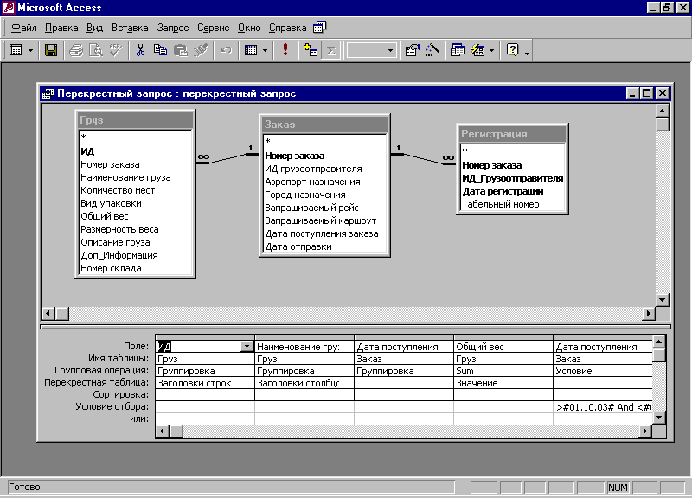Open Print Preview from the toolbar
The width and height of the screenshot is (692, 498).
click(96, 50)
